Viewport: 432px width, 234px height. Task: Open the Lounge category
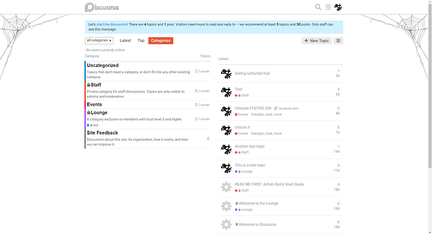[97, 113]
